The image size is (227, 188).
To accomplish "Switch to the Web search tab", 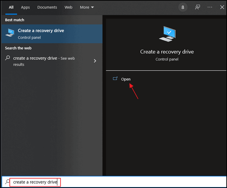I will point(68,7).
